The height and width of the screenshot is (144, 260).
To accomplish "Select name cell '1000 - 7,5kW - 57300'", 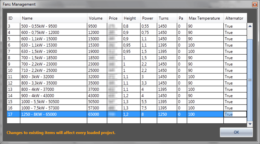I will coord(54,108).
